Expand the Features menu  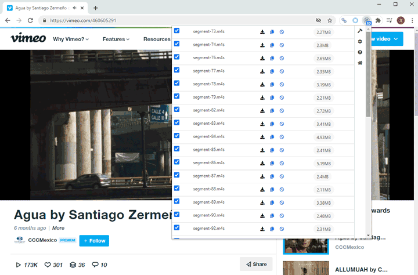pos(116,39)
